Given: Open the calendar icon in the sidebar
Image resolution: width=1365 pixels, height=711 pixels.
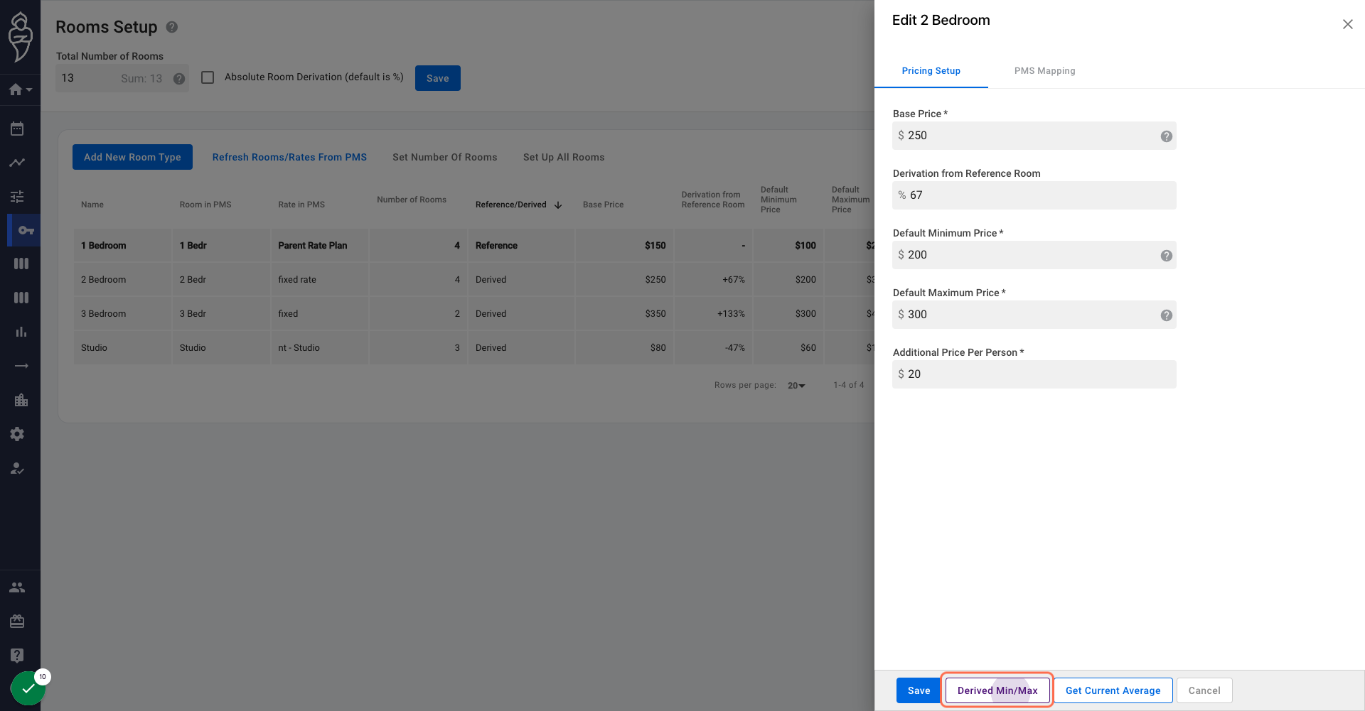Looking at the screenshot, I should coord(17,129).
